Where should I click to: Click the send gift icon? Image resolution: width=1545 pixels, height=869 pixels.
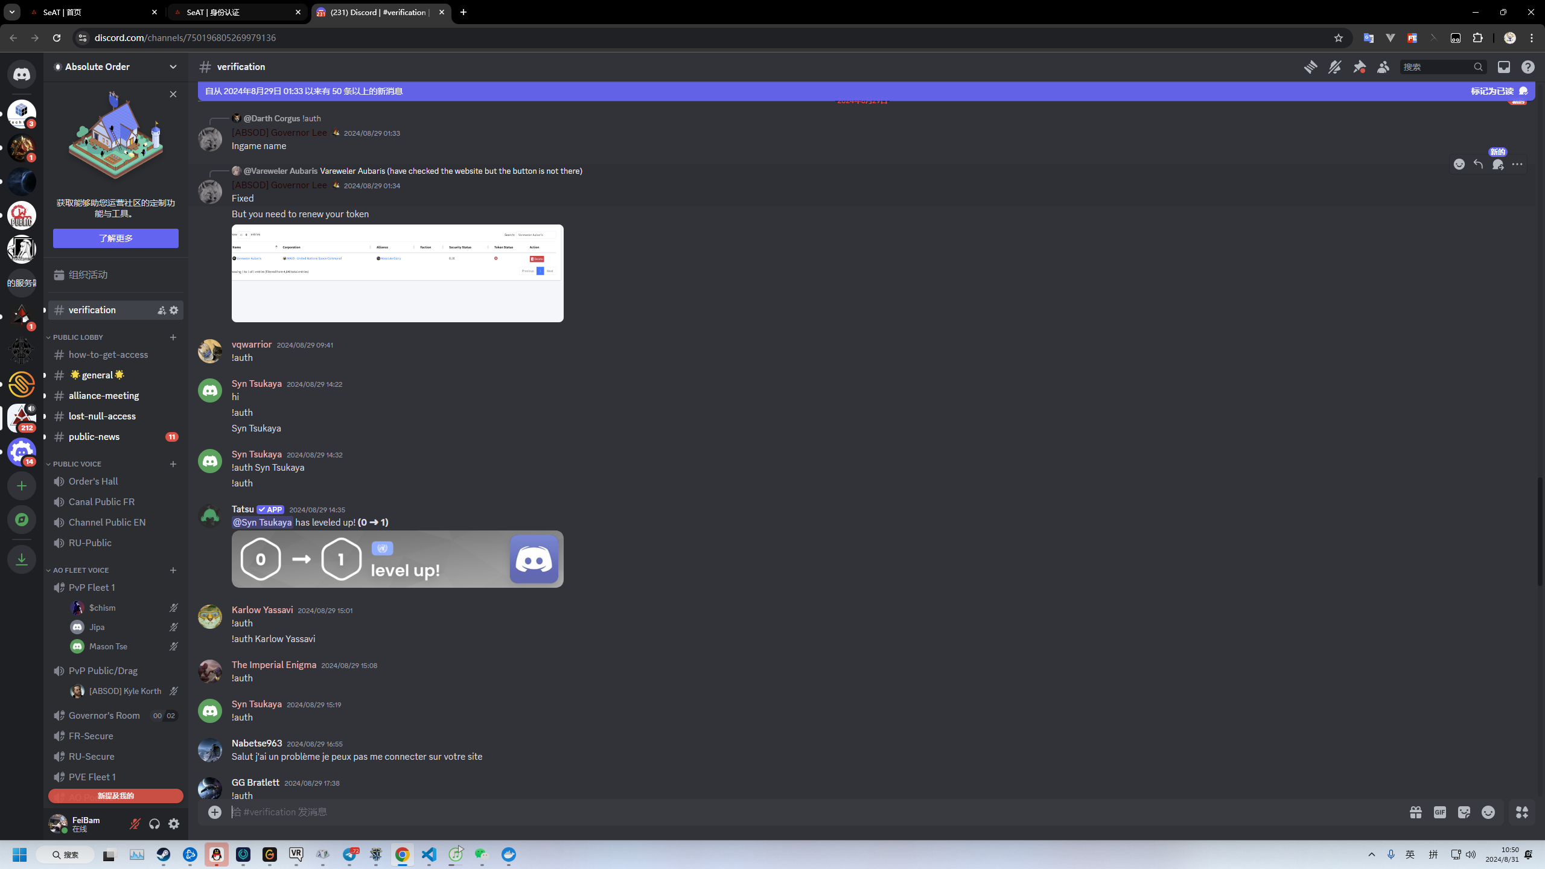(x=1416, y=812)
